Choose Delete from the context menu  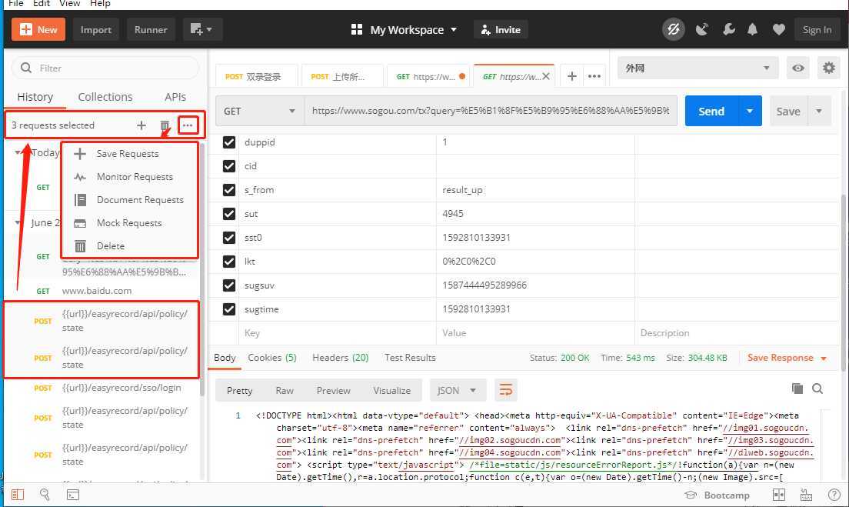coord(129,246)
